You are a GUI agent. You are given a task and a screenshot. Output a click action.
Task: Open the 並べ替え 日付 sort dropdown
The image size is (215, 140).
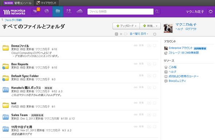point(139,34)
